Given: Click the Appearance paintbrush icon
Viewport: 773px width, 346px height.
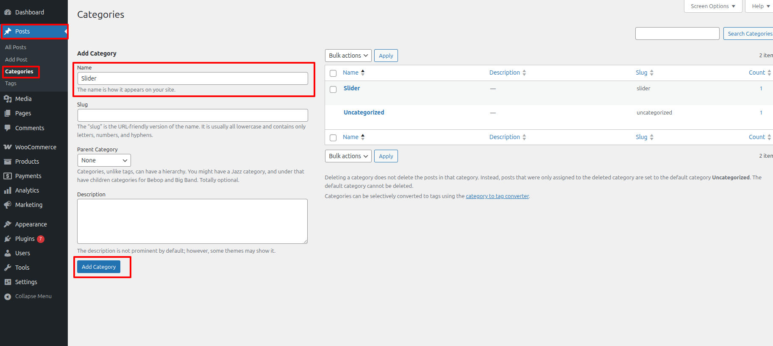Looking at the screenshot, I should tap(8, 224).
